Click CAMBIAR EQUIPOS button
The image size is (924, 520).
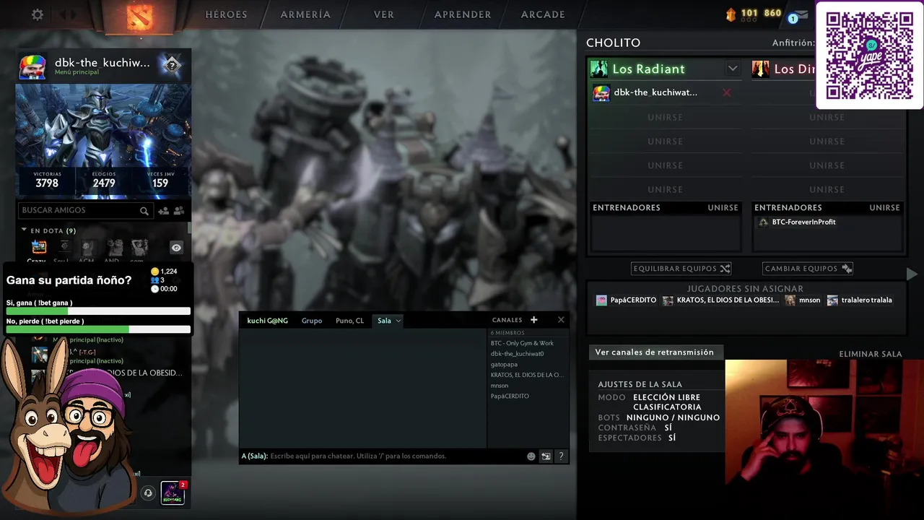click(808, 269)
